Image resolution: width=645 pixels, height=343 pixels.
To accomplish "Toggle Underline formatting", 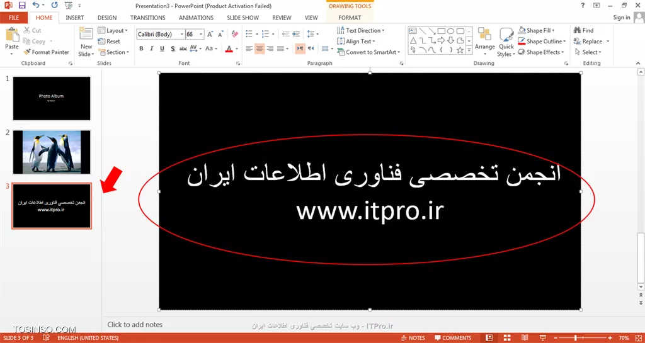I will click(x=162, y=48).
